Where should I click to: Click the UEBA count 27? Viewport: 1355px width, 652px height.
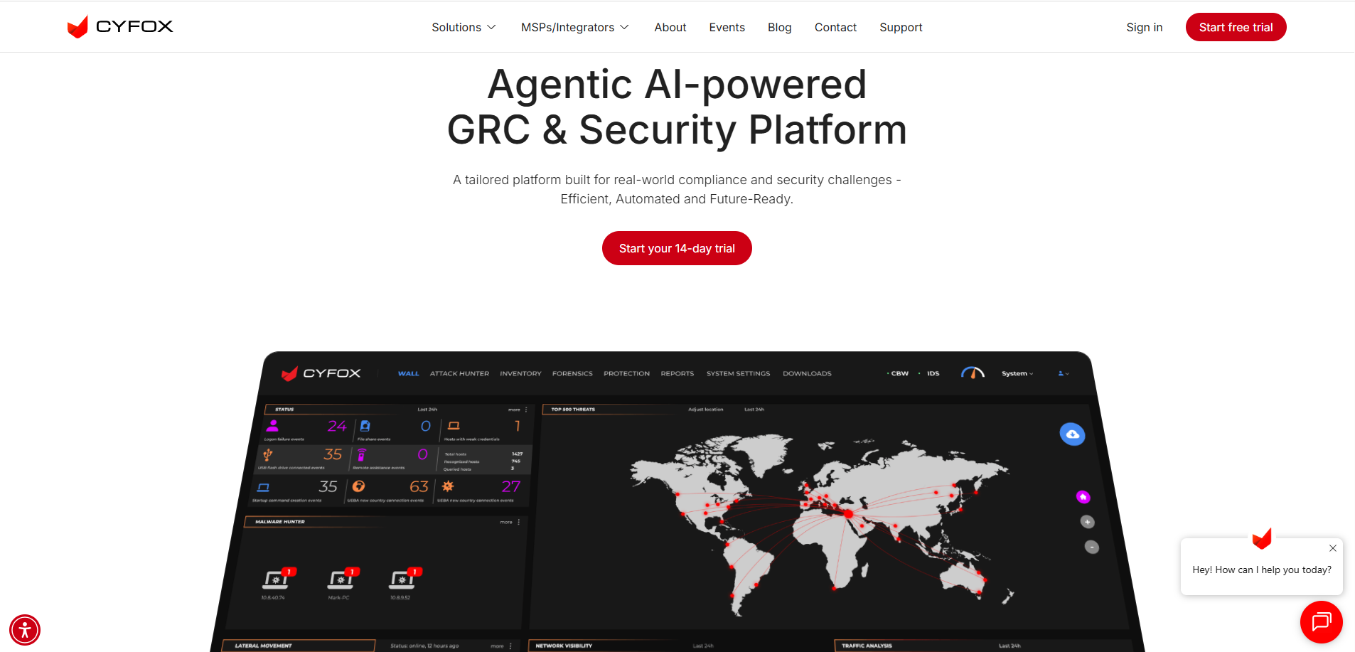click(x=511, y=486)
